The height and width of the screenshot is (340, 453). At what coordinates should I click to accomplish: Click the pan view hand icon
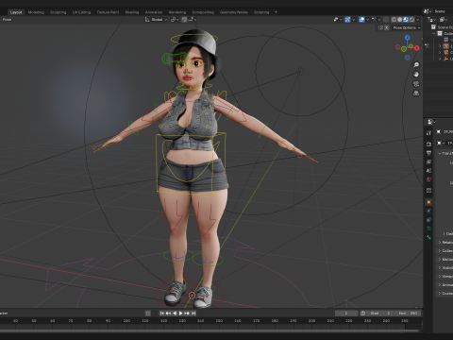tap(416, 75)
